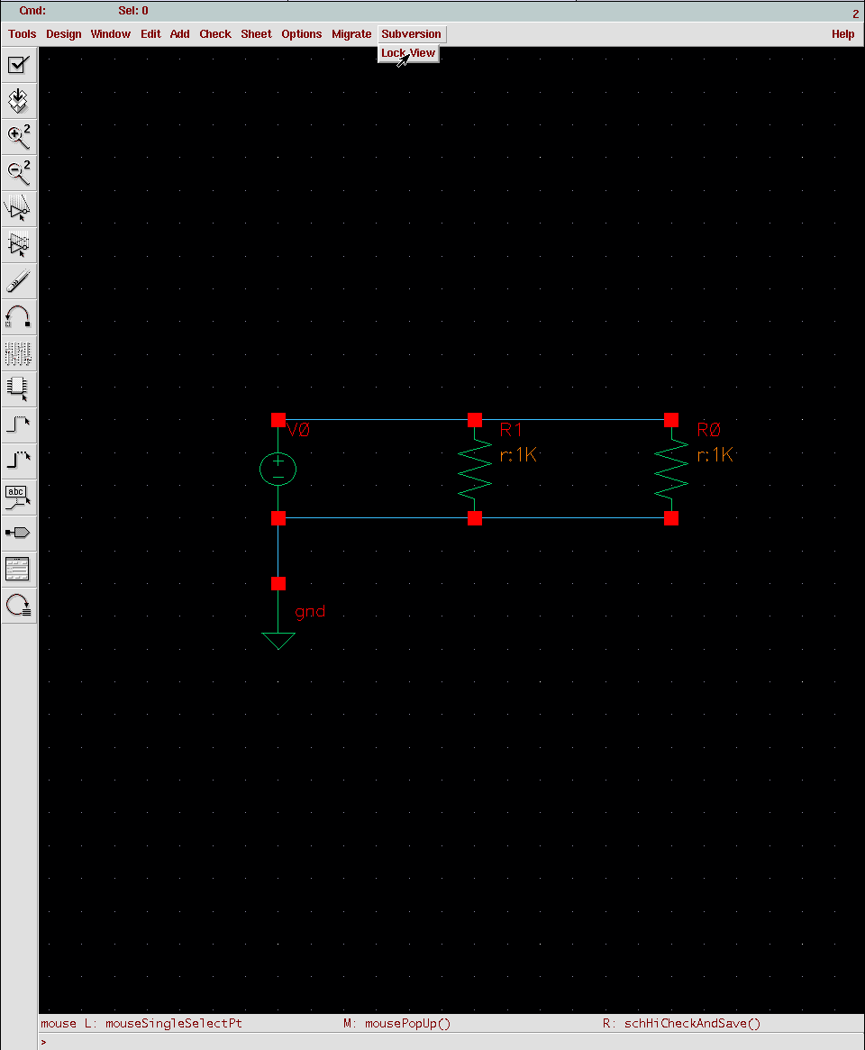Viewport: 865px width, 1050px height.
Task: Select the Wire Name abc label icon
Action: (18, 498)
